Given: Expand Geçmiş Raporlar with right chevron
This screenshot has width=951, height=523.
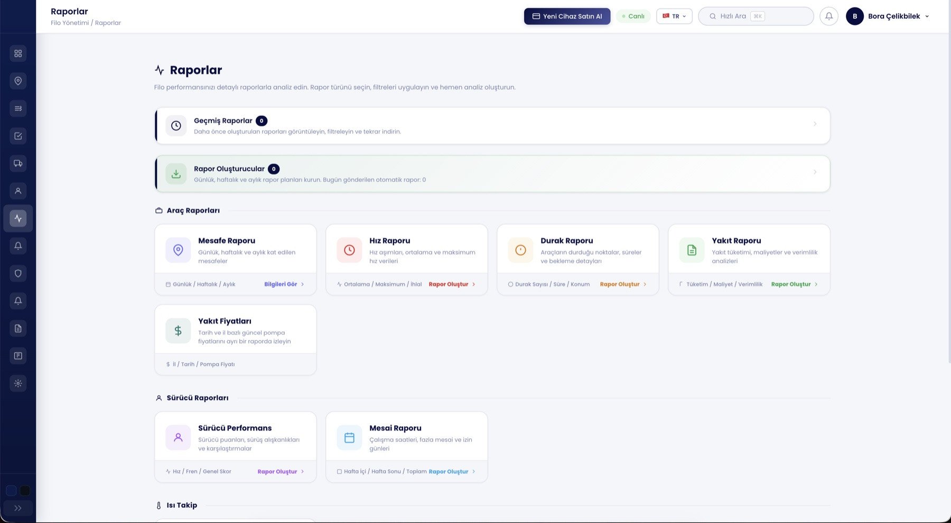Looking at the screenshot, I should coord(815,124).
